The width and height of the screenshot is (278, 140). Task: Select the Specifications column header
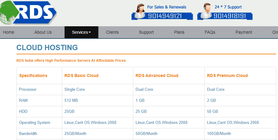click(33, 76)
